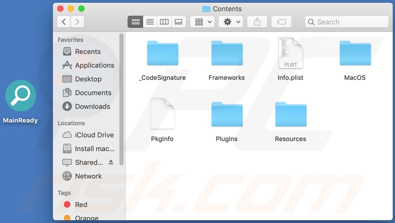395x223 pixels.
Task: Click the Resources name label
Action: click(x=290, y=139)
